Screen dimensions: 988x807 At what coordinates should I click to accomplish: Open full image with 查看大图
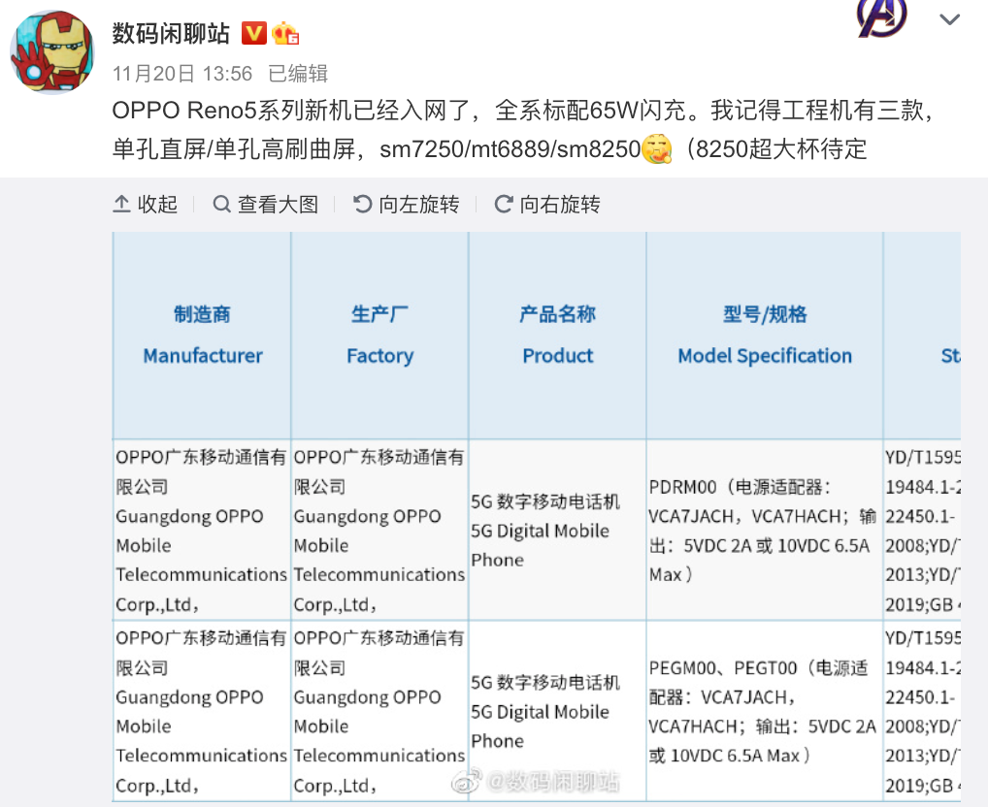click(265, 204)
